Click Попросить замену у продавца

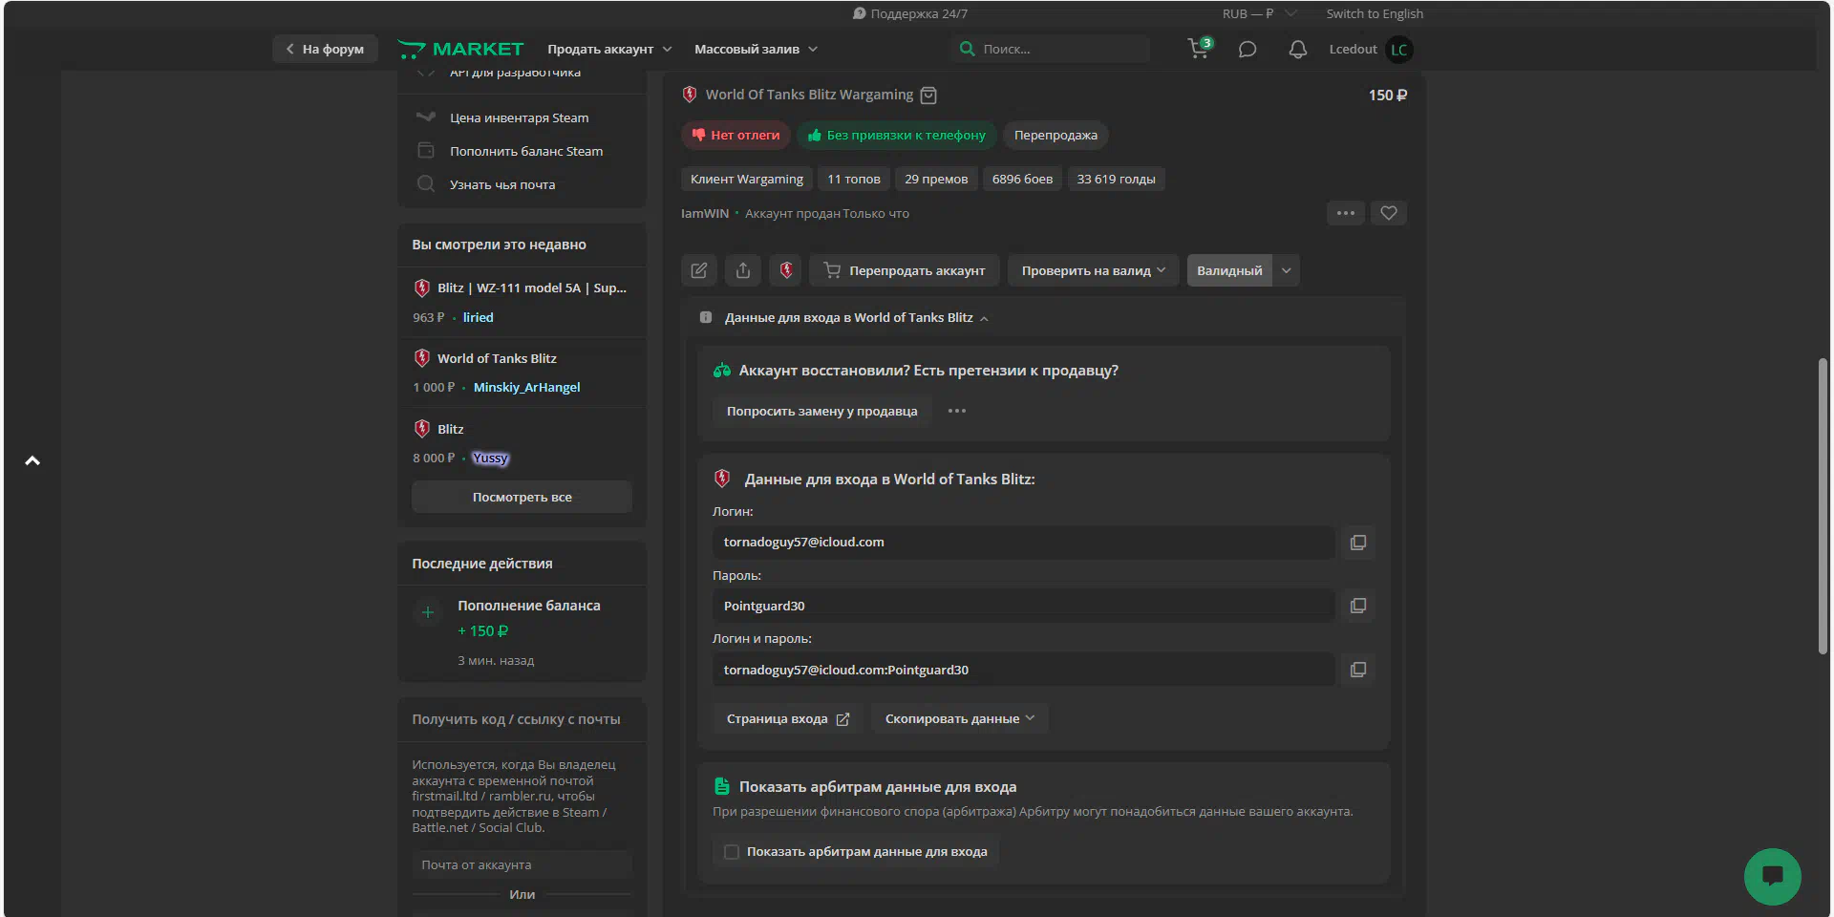point(821,411)
